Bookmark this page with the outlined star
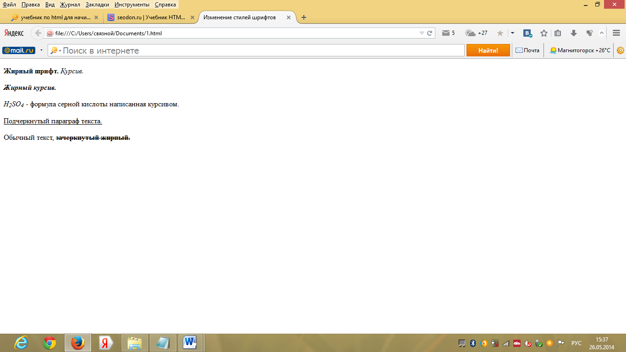This screenshot has width=626, height=352. pos(544,33)
